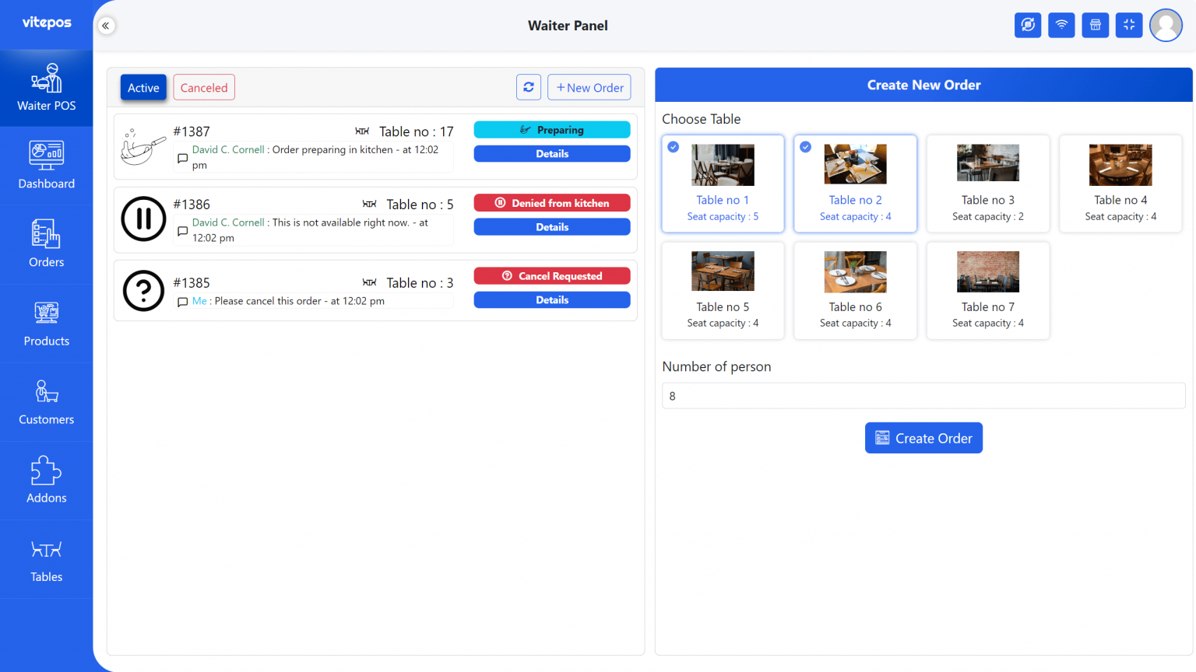Deselect Table no 1 checkmark
This screenshot has width=1196, height=672.
tap(673, 146)
